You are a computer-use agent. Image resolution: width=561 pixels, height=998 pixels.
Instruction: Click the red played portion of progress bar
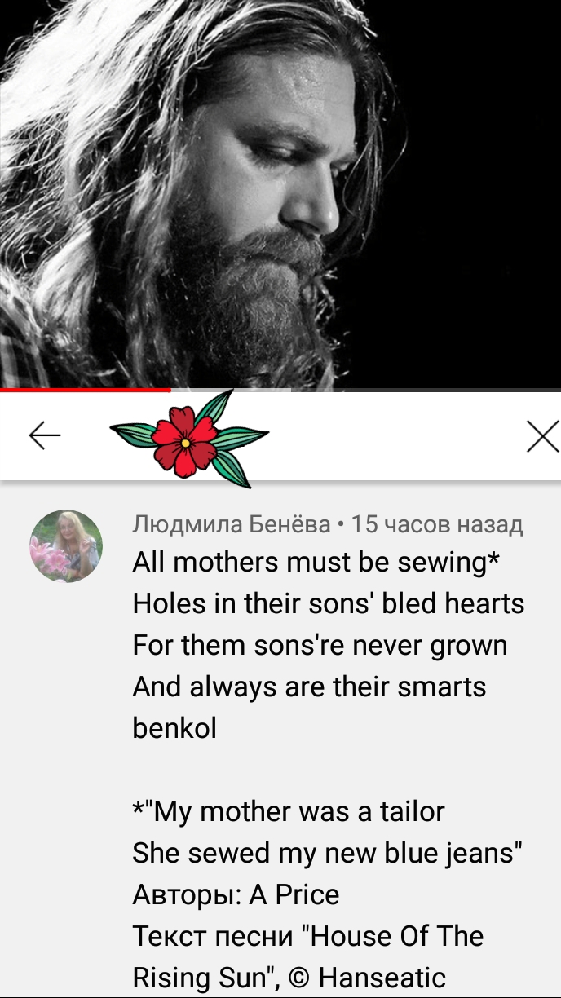click(85, 391)
